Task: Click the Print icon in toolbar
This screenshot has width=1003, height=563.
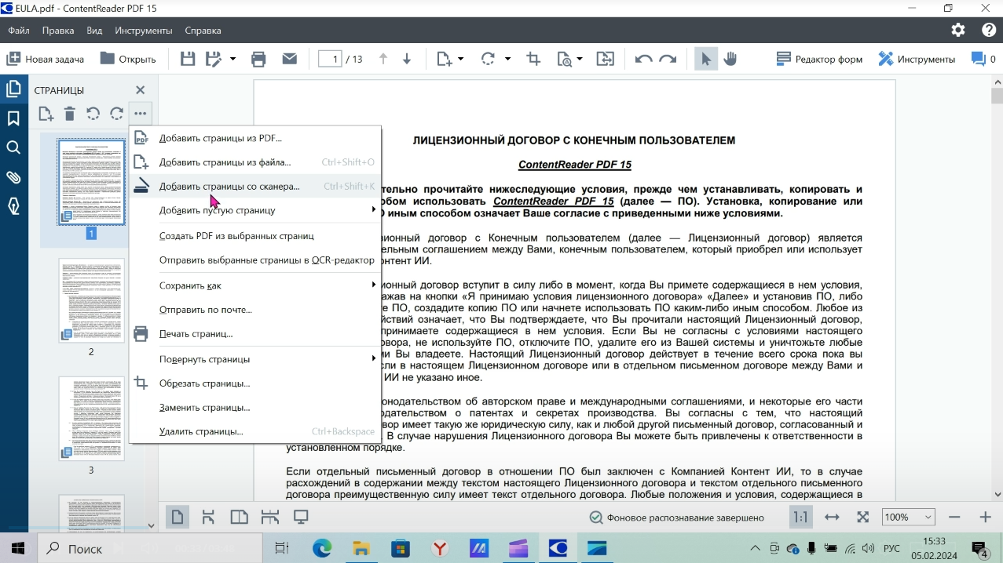Action: click(x=258, y=59)
